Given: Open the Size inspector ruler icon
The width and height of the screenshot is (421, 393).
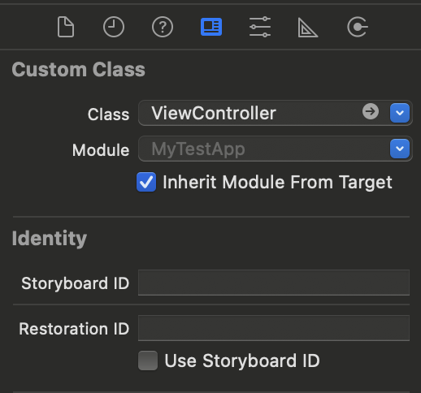Looking at the screenshot, I should [x=308, y=28].
